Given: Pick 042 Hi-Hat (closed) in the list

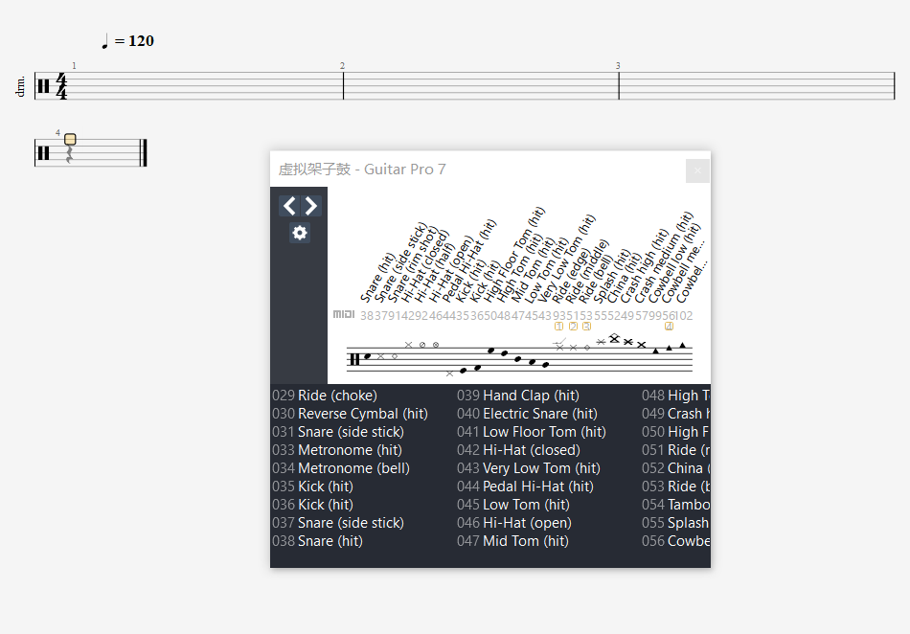Looking at the screenshot, I should pyautogui.click(x=518, y=450).
